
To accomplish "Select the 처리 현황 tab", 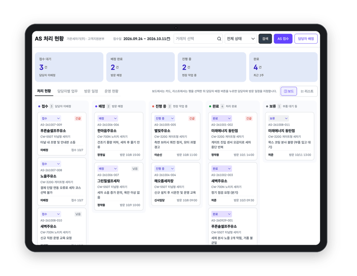I will [x=44, y=91].
